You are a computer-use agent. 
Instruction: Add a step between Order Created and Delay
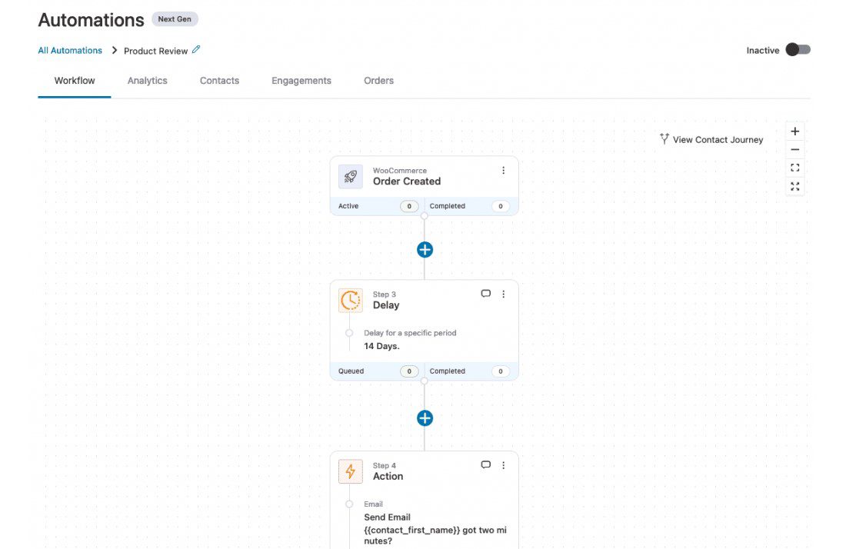tap(425, 249)
